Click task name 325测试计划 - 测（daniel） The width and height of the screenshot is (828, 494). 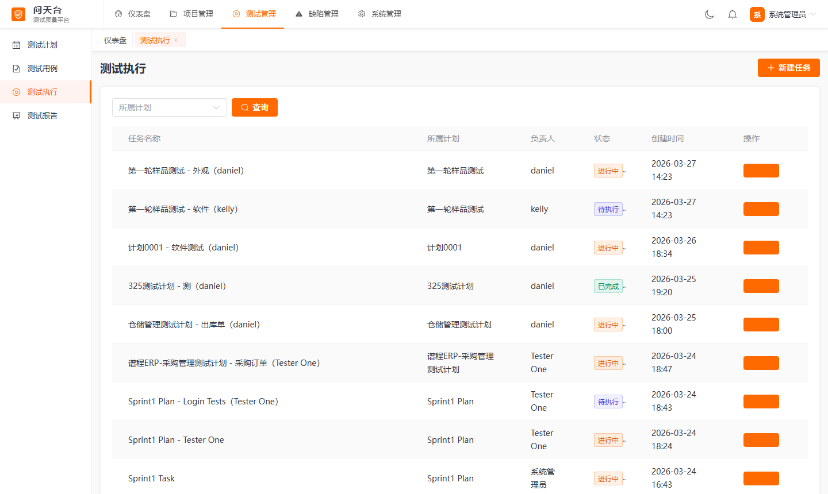pos(177,286)
